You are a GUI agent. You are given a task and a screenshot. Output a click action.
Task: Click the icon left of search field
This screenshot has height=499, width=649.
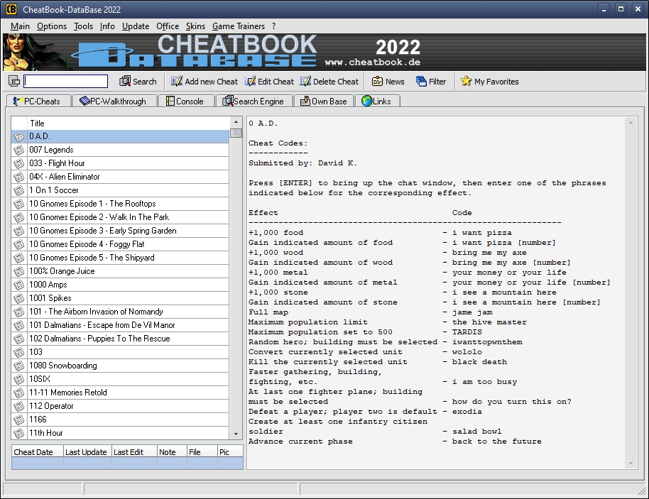[14, 81]
